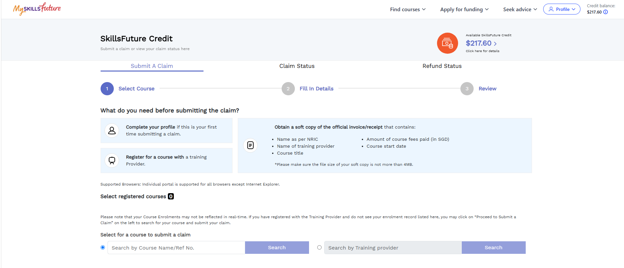Switch to the Claim Status tab
This screenshot has height=268, width=624.
tap(297, 66)
